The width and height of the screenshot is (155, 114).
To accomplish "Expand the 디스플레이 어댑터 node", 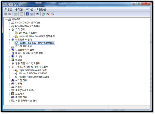I will [x=10, y=50].
